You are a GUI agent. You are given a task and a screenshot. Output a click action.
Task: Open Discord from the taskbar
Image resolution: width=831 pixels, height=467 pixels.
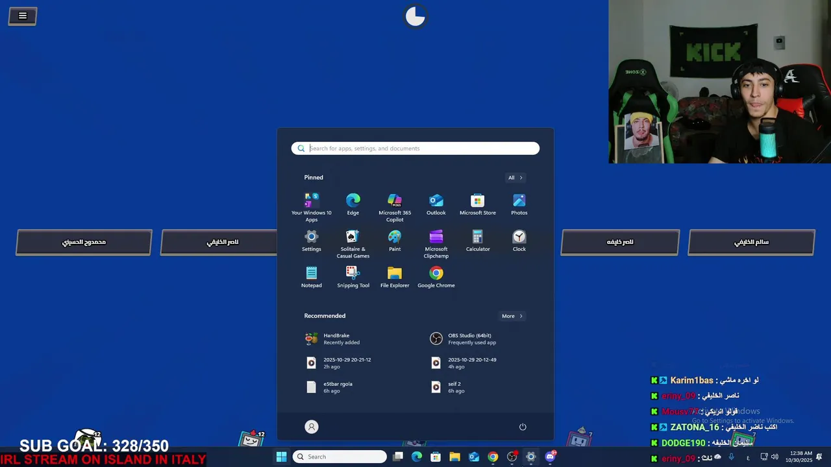pos(550,457)
